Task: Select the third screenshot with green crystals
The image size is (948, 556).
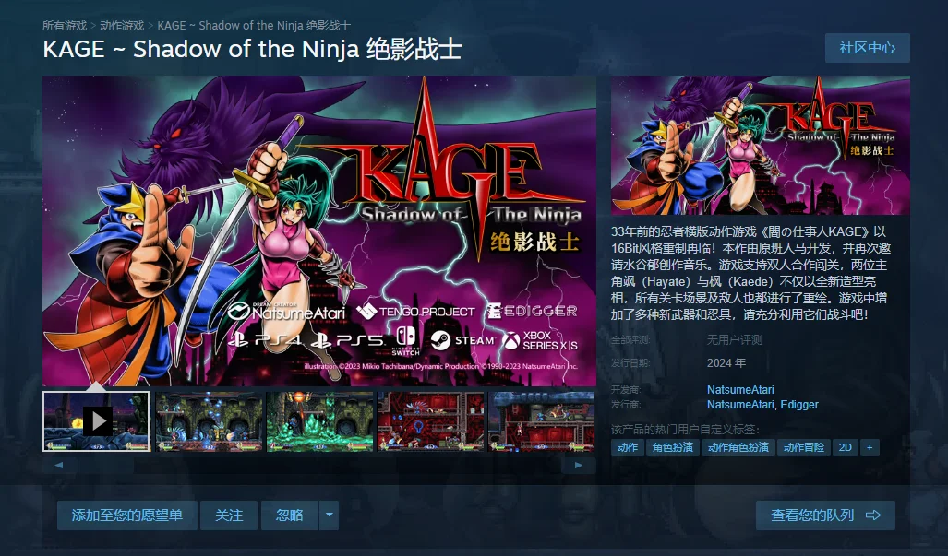Action: pyautogui.click(x=319, y=421)
